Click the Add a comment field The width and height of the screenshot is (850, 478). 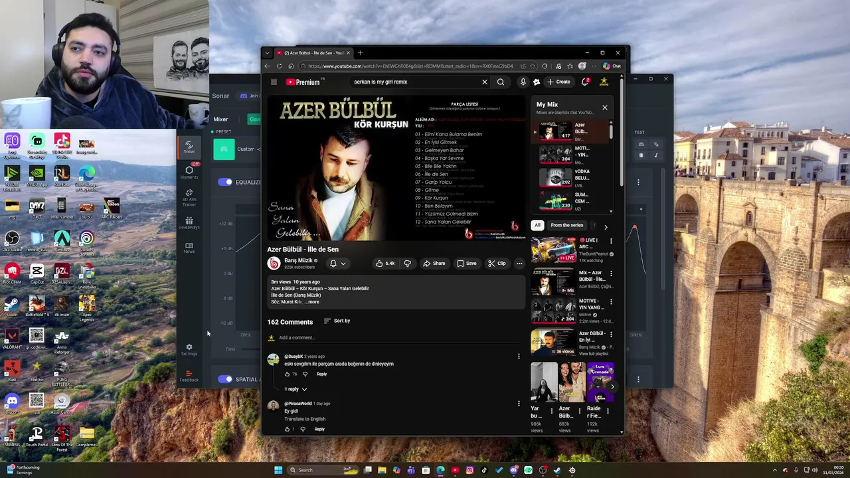pos(398,338)
